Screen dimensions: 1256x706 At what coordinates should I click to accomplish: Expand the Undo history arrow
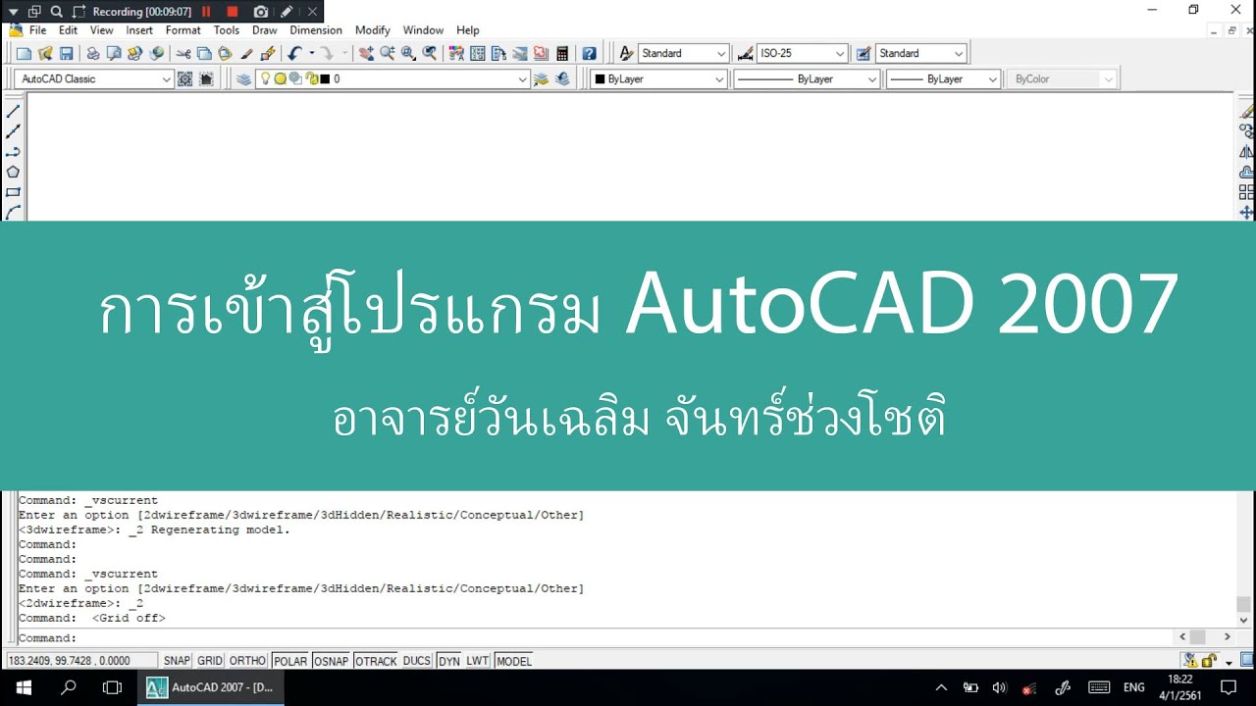[x=312, y=54]
